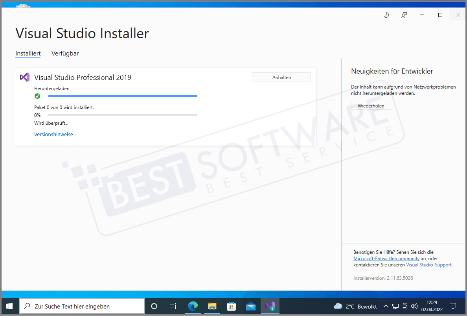Open the Versionshinweise link
Screen dimensions: 467x316
pos(53,134)
